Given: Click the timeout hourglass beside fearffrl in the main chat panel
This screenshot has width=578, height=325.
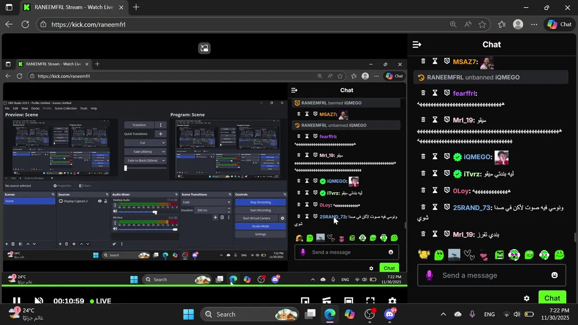Looking at the screenshot, I should tap(435, 93).
